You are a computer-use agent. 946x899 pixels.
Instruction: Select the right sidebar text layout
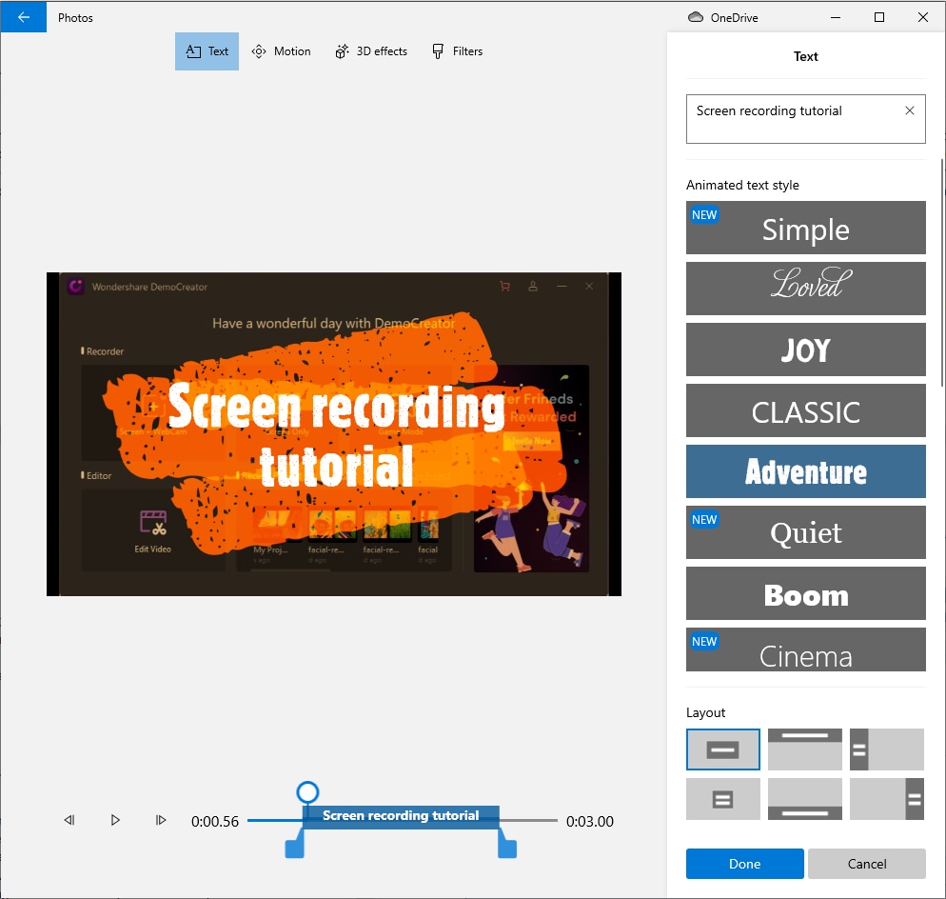pos(887,799)
